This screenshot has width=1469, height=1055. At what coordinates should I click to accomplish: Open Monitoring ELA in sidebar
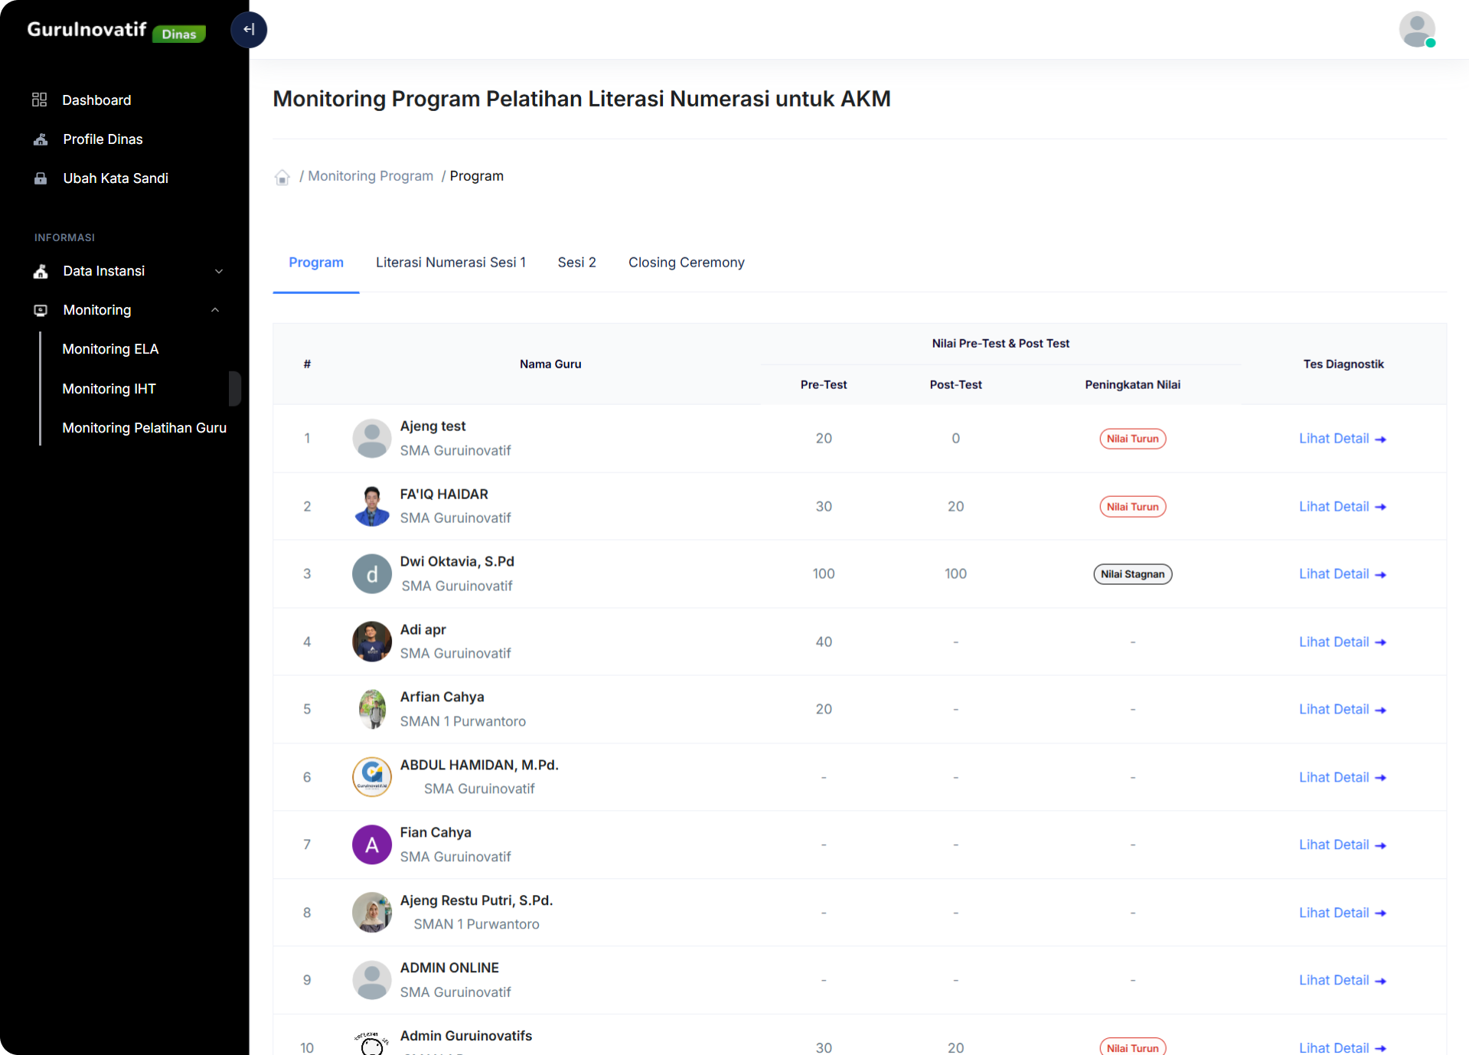click(110, 349)
